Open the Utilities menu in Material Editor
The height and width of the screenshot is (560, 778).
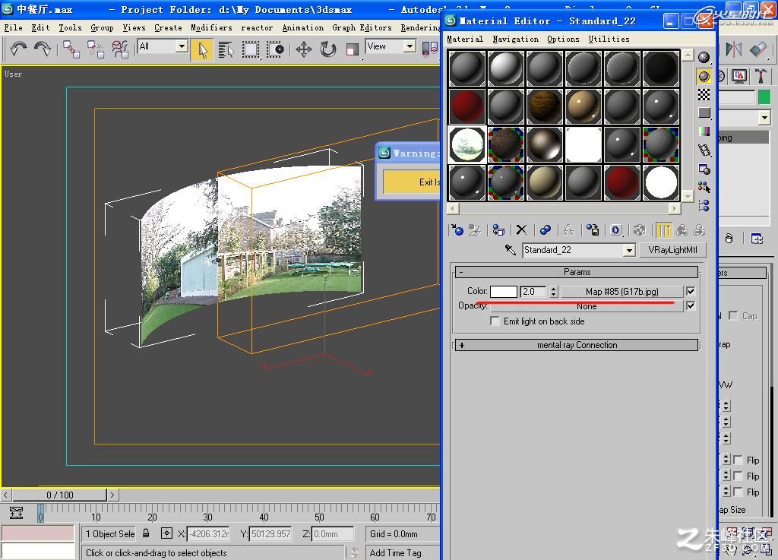[x=609, y=39]
